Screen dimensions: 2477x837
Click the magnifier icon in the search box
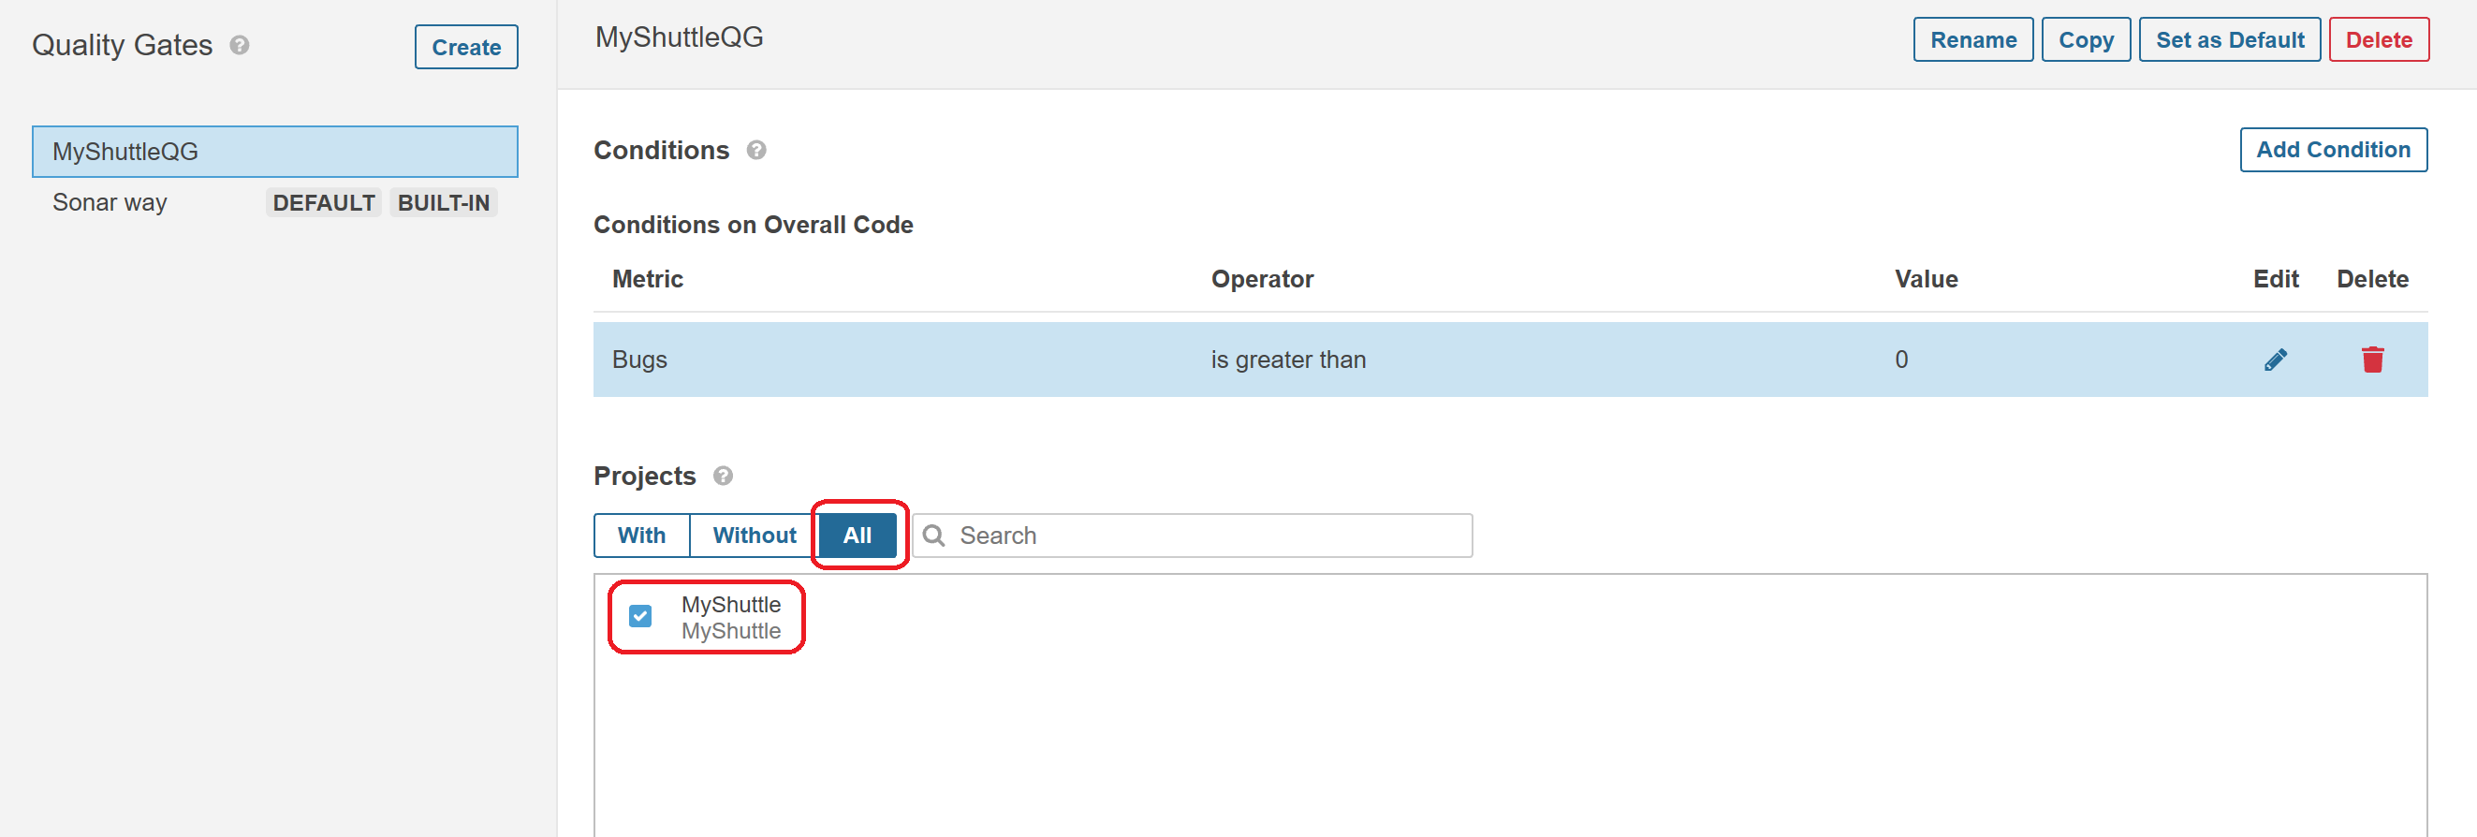(933, 535)
